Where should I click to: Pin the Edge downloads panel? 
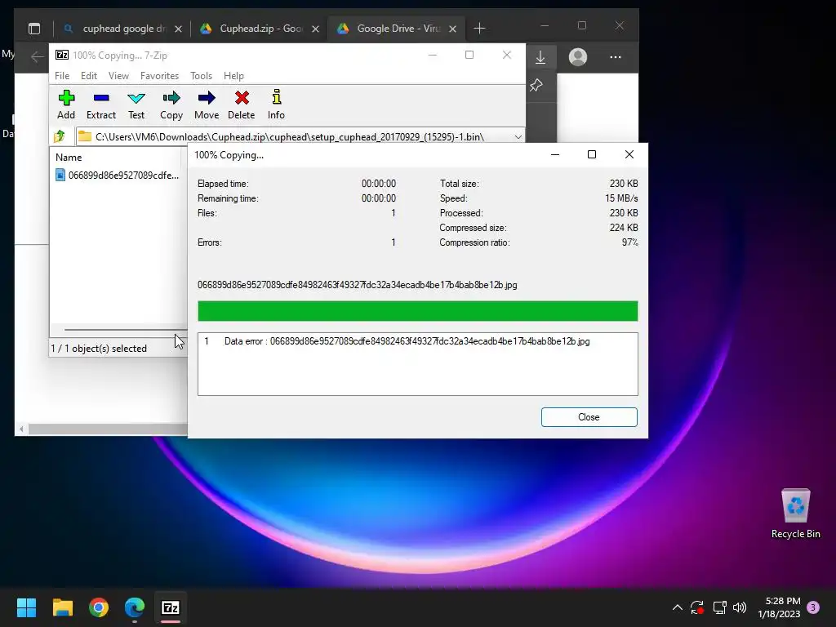(536, 85)
